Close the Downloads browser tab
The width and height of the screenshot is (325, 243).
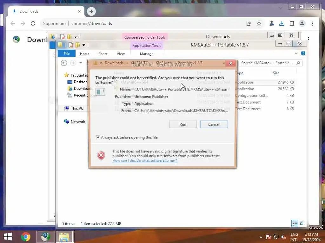[x=79, y=11]
